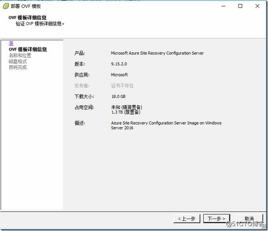Click 未知 (精简置备) value

tap(127, 107)
